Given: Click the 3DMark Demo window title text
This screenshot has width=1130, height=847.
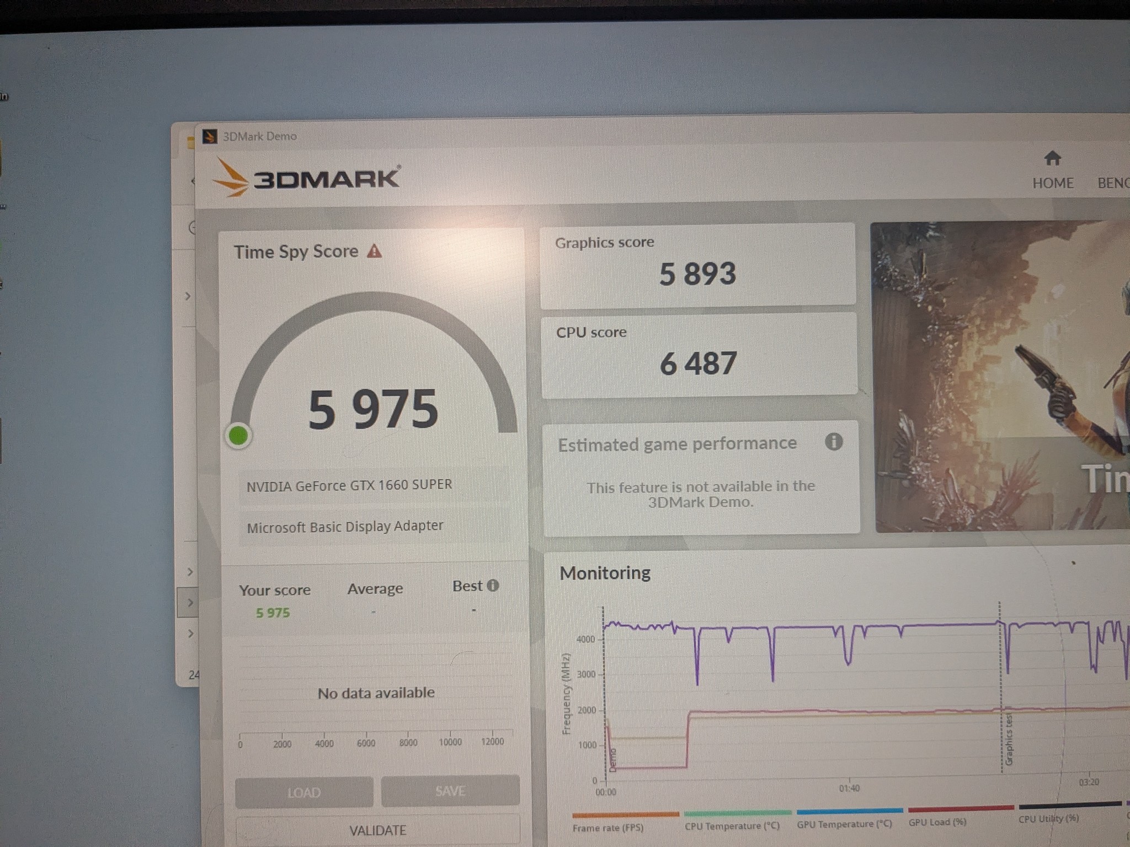Looking at the screenshot, I should [x=259, y=136].
